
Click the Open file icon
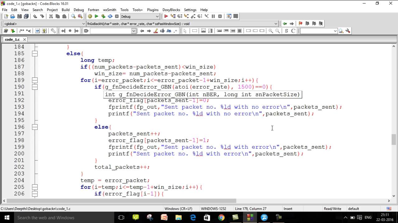[12, 16]
